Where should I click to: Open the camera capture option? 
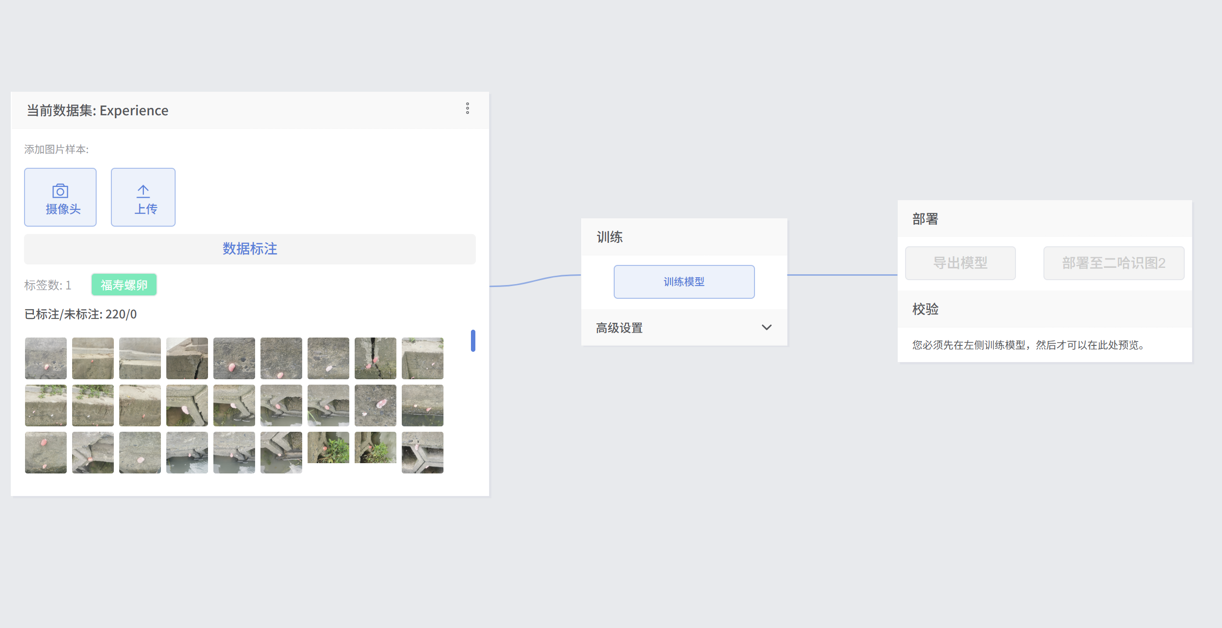[60, 197]
